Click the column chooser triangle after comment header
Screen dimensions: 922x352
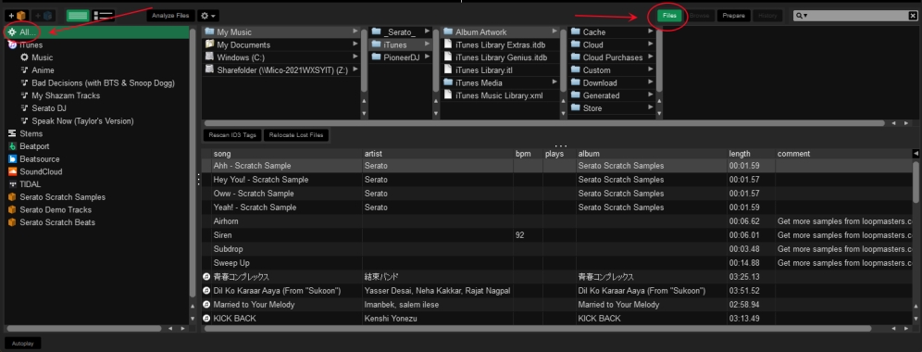(916, 154)
